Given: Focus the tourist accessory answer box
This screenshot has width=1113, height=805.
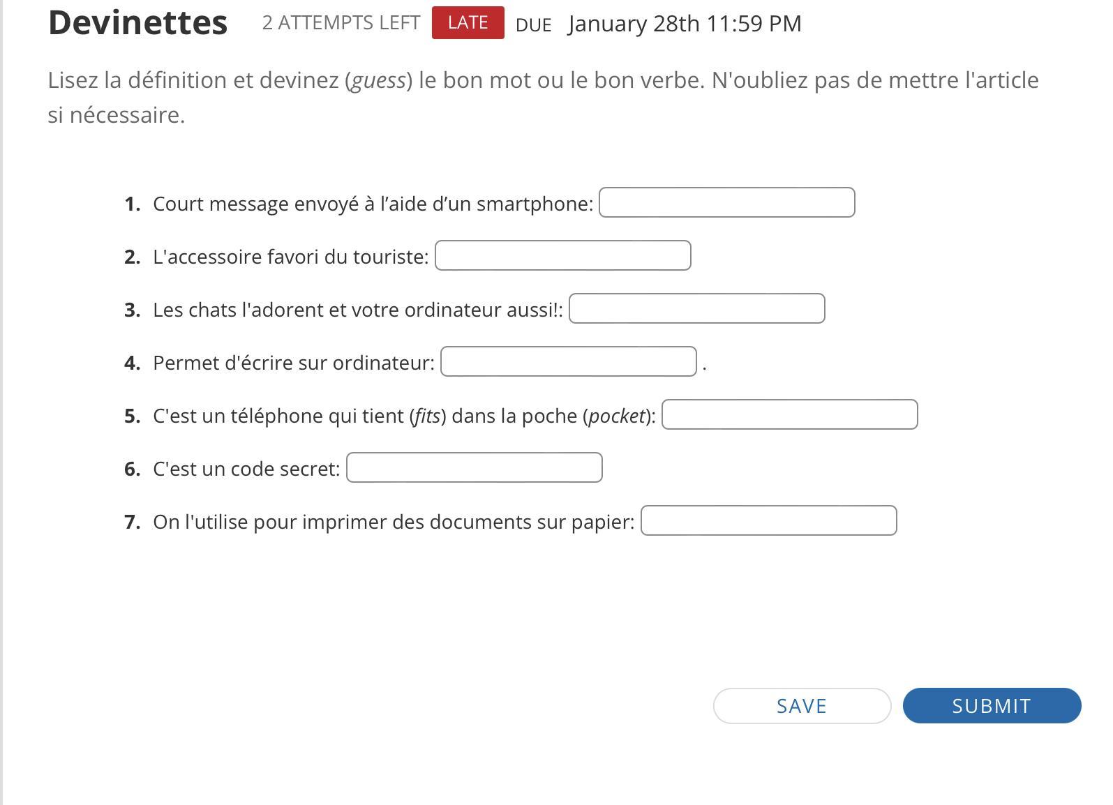Looking at the screenshot, I should pyautogui.click(x=562, y=255).
